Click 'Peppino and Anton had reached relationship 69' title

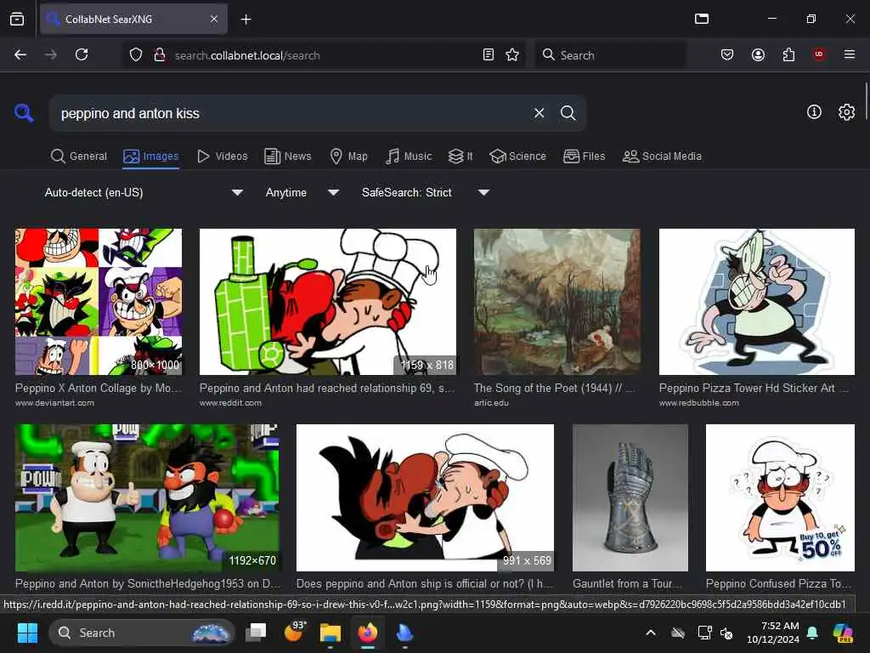tap(327, 388)
